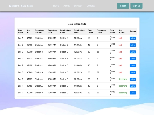Click View in the Bus E row
Image resolution: width=154 pixels, height=115 pixels.
point(133,66)
